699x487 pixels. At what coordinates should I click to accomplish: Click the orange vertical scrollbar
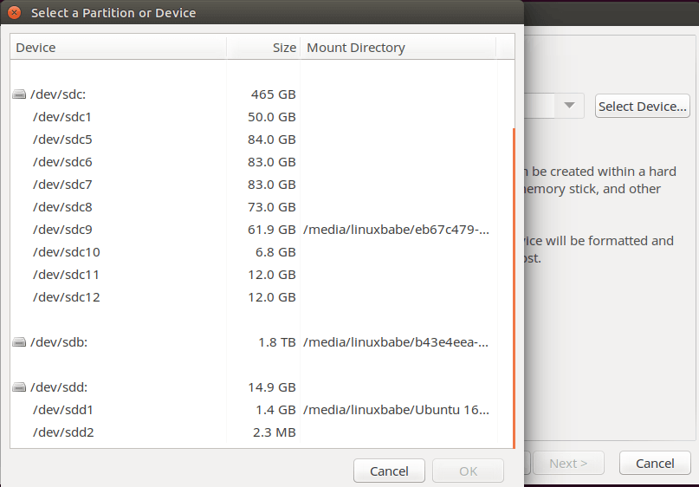[514, 286]
